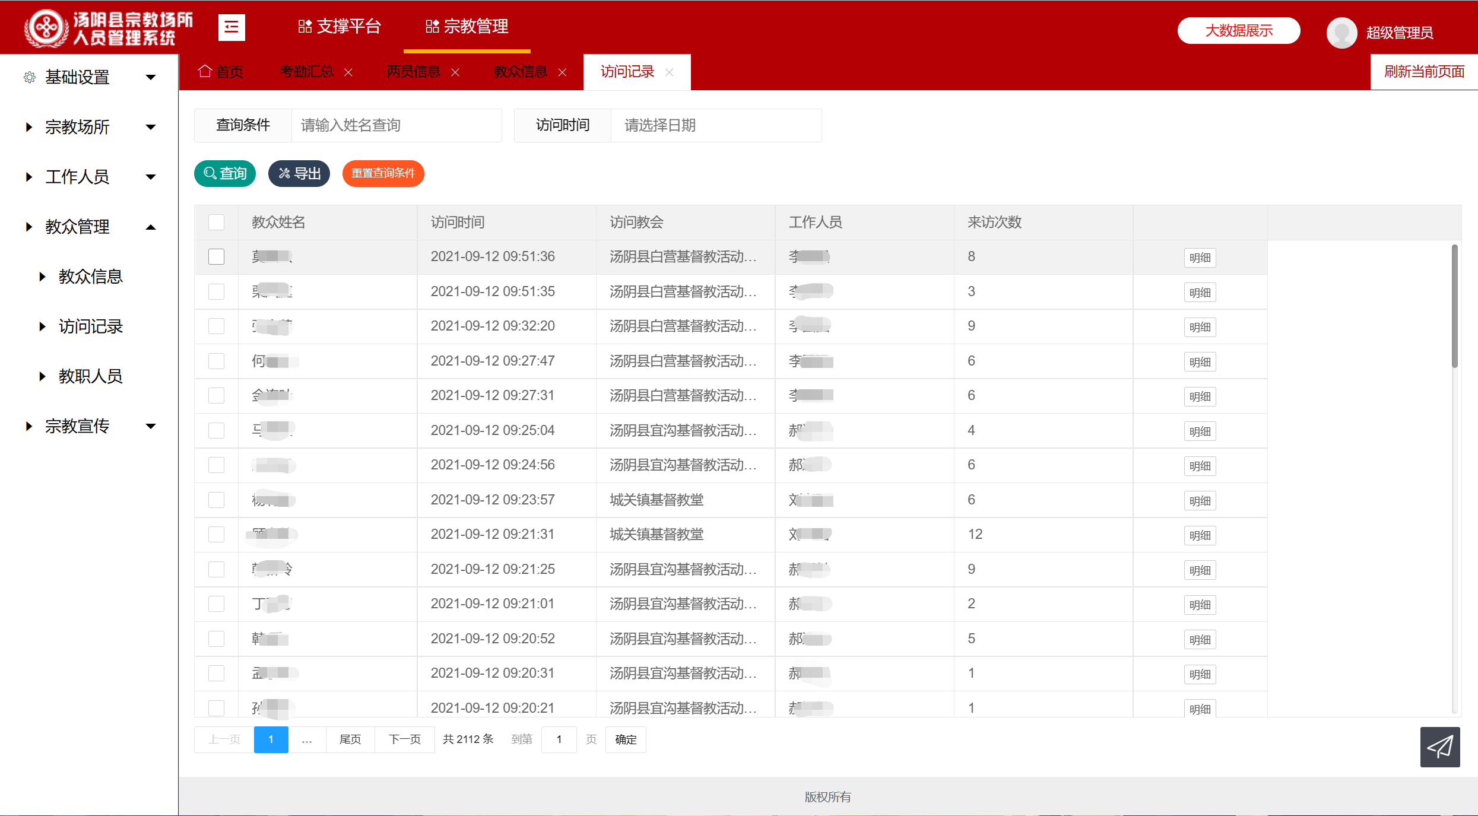The width and height of the screenshot is (1478, 816).
Task: Open 教职人员 in the sidebar submenu
Action: coord(90,376)
